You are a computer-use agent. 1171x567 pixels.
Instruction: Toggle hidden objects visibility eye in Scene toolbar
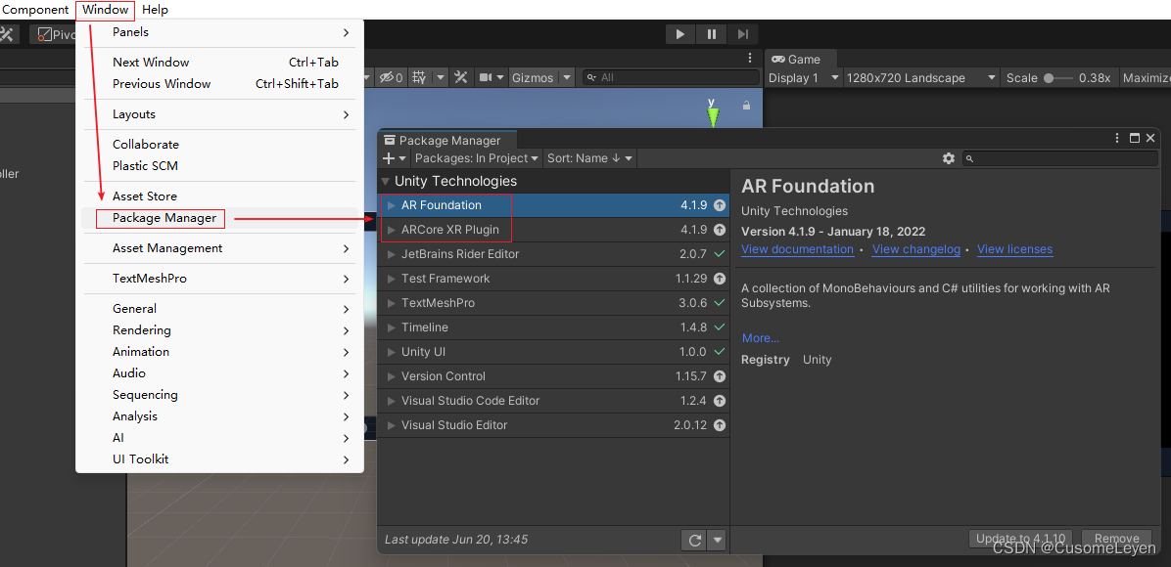(x=392, y=77)
